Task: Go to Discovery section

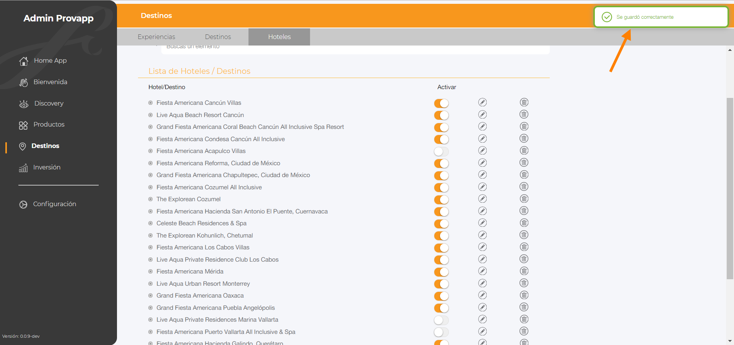Action: [x=41, y=104]
